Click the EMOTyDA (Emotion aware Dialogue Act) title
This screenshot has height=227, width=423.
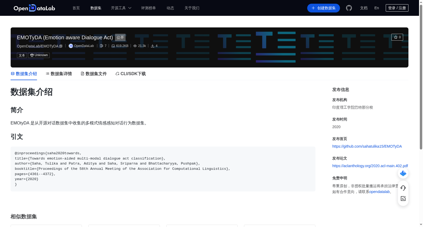pos(65,37)
